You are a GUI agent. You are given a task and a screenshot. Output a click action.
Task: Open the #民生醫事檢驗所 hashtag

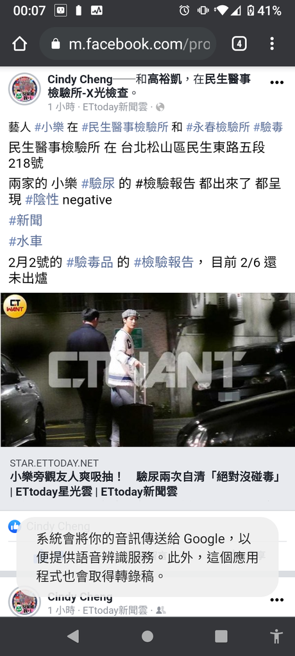[125, 127]
